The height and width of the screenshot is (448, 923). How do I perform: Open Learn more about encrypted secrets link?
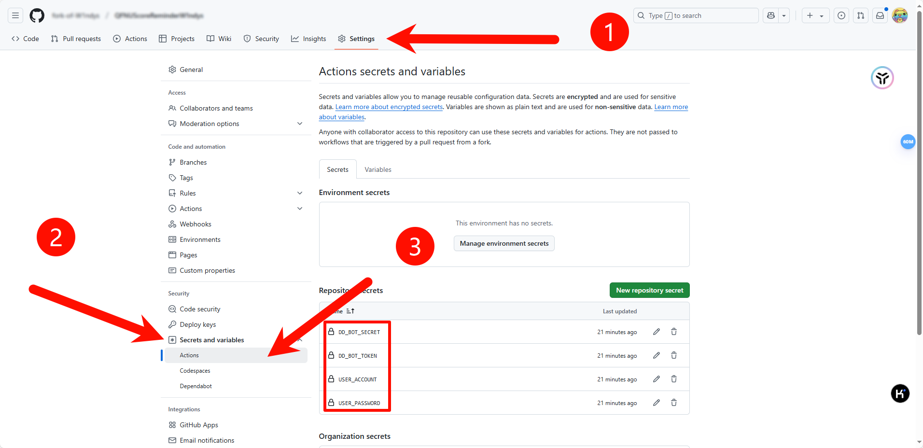(x=389, y=107)
